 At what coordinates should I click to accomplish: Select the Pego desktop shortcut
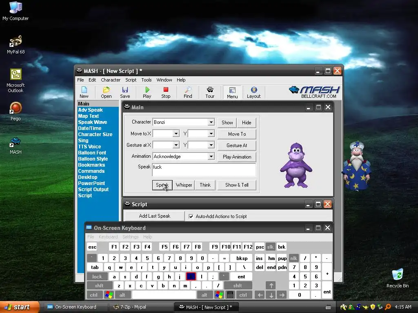point(16,111)
